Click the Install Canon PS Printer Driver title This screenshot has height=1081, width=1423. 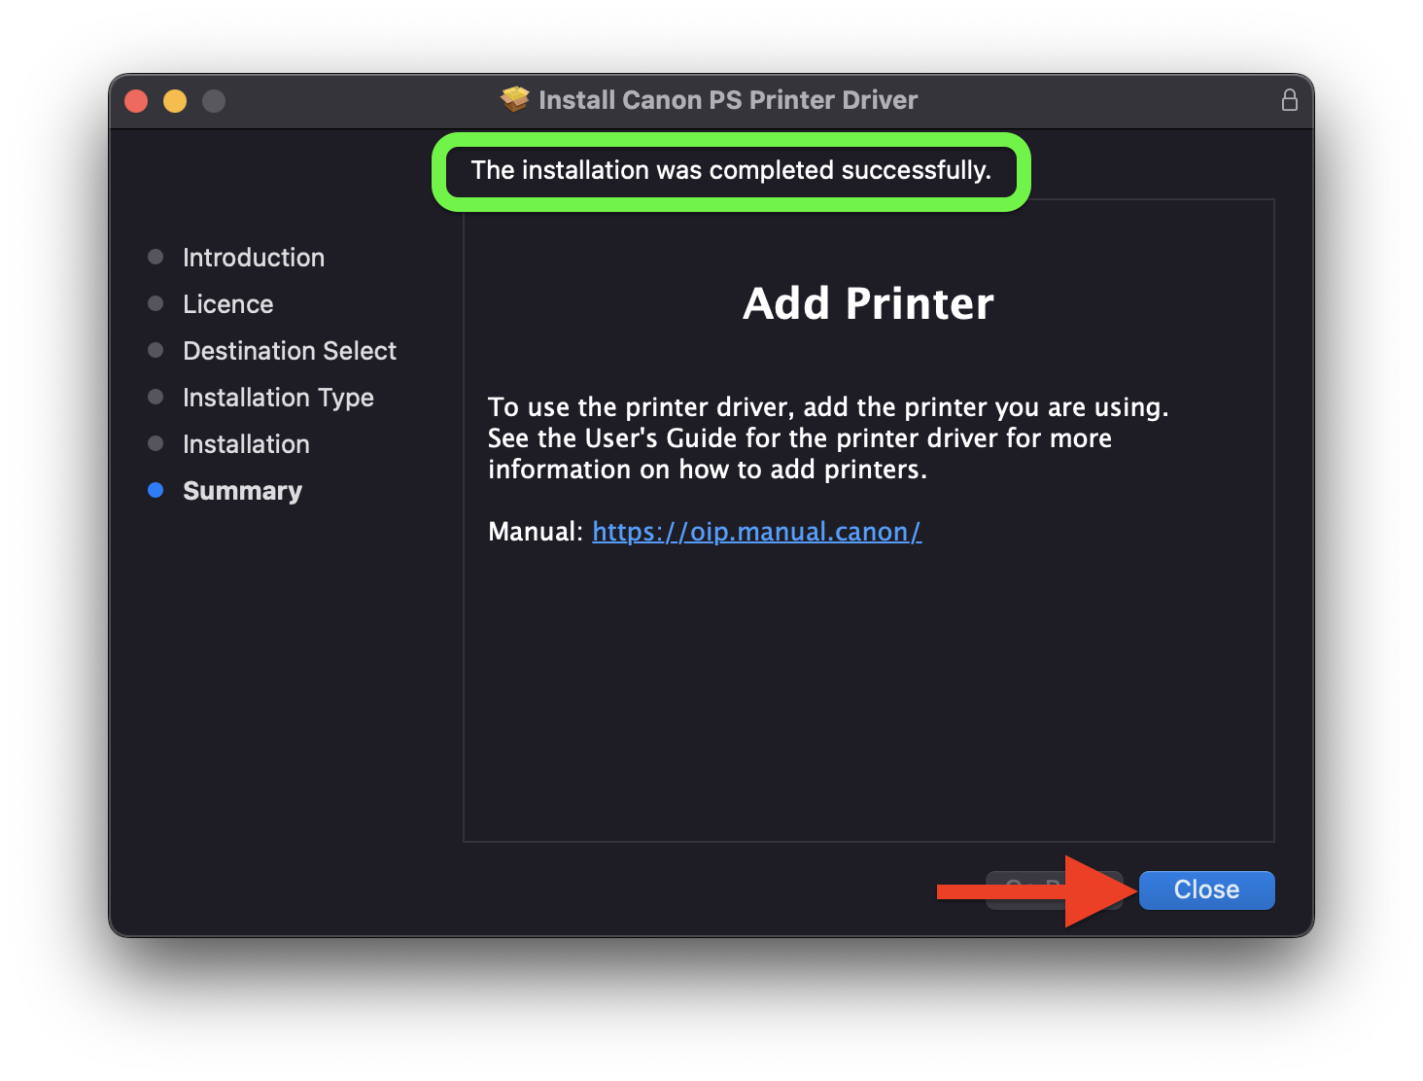point(727,100)
